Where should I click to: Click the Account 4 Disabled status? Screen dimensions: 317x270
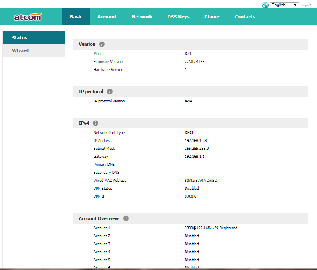pyautogui.click(x=191, y=252)
